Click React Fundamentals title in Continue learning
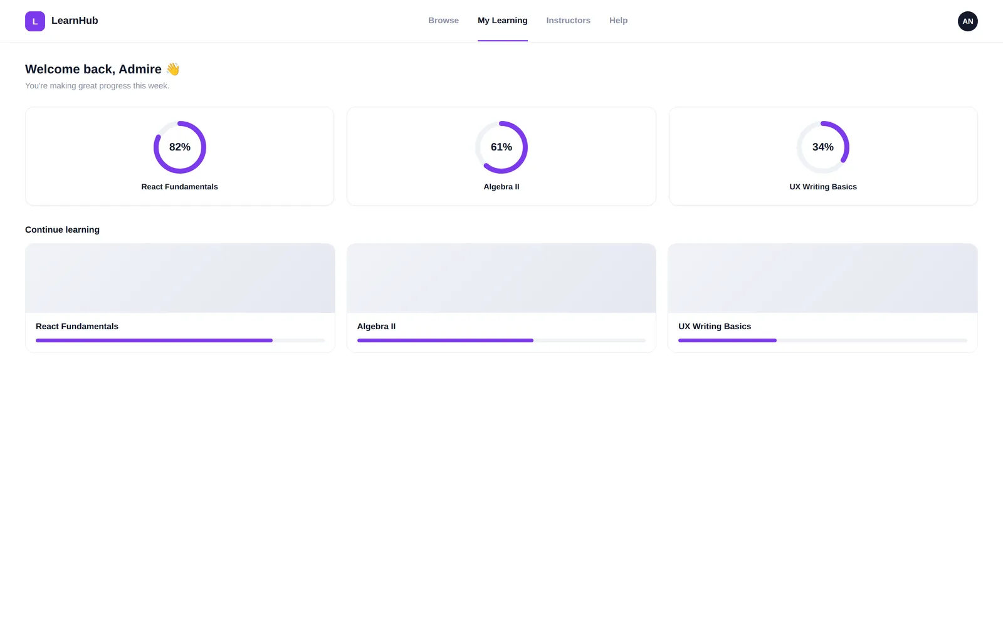The width and height of the screenshot is (1003, 627). point(77,327)
